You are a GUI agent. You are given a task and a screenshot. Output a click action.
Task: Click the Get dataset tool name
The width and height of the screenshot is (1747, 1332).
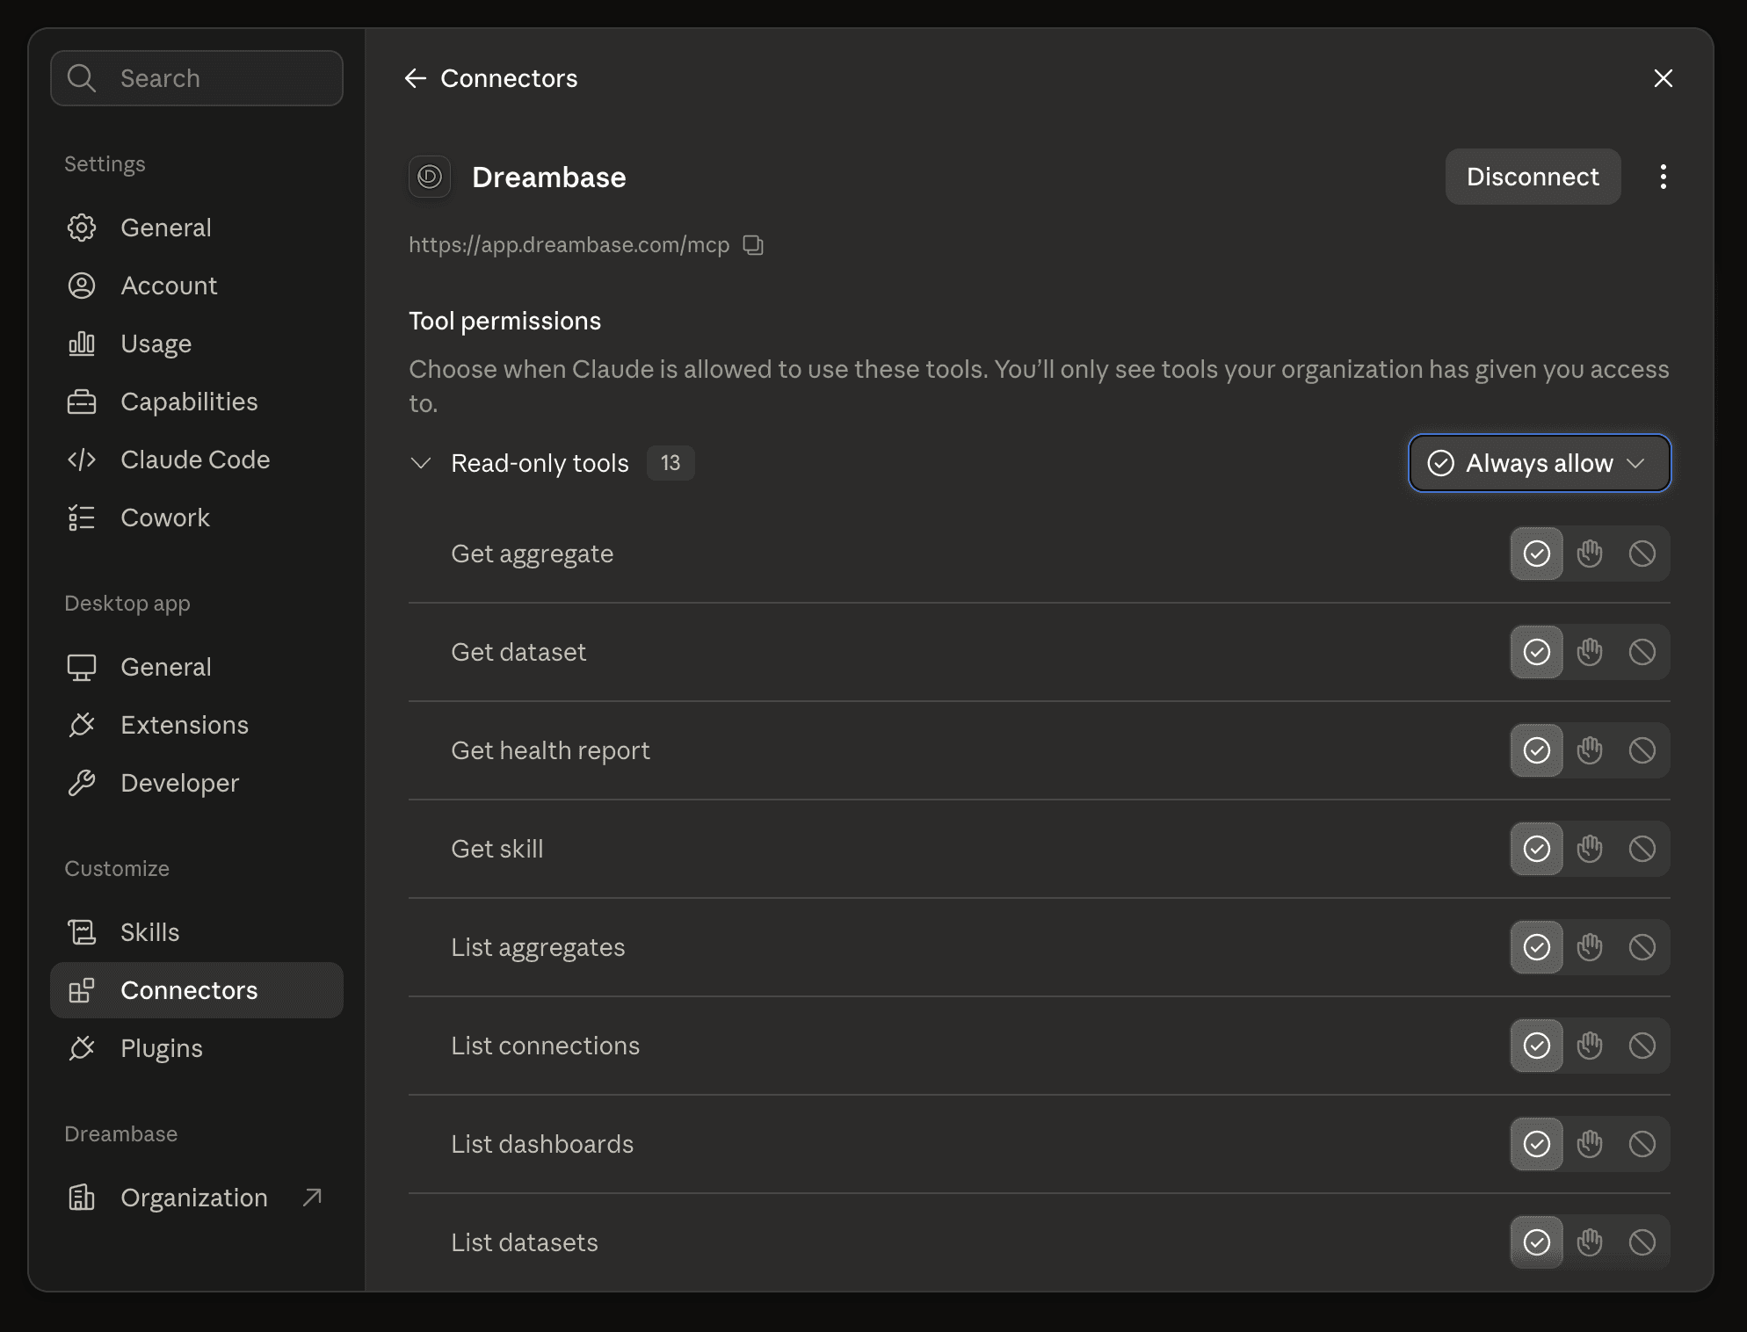pos(518,652)
